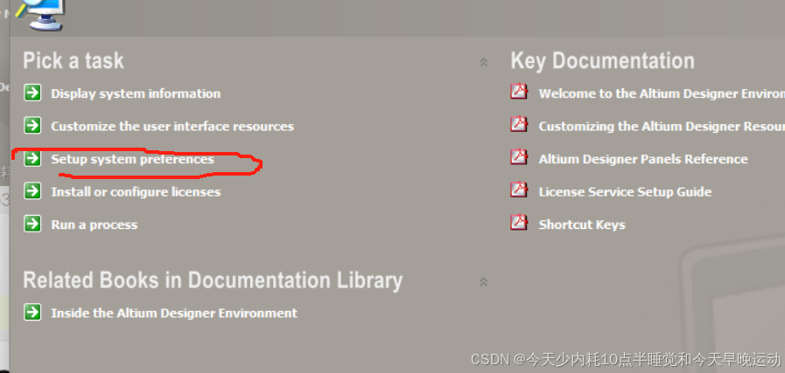Open Altium Designer Panels Reference document

(643, 159)
